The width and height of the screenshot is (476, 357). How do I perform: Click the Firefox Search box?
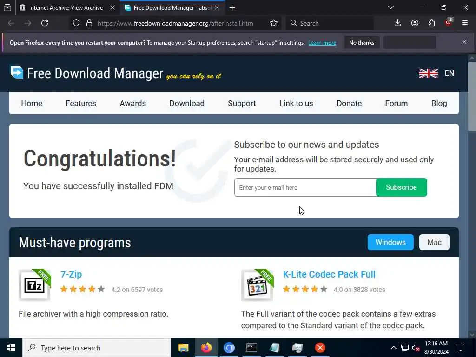pyautogui.click(x=330, y=23)
